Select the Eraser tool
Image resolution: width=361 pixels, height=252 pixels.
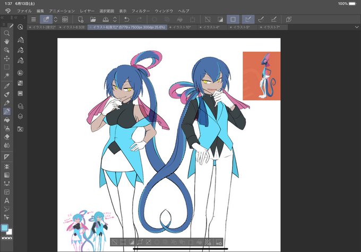pos(7,137)
